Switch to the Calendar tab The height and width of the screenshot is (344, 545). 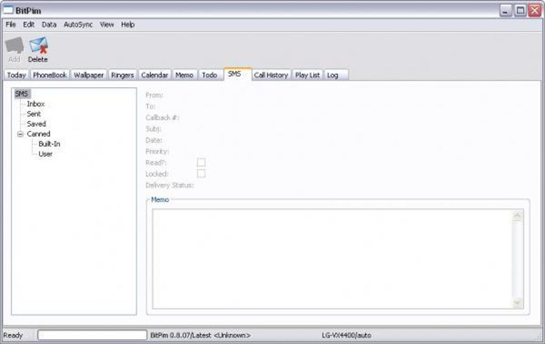pyautogui.click(x=154, y=75)
